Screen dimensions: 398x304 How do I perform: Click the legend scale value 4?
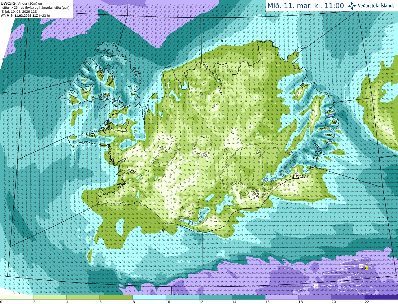tap(67, 302)
